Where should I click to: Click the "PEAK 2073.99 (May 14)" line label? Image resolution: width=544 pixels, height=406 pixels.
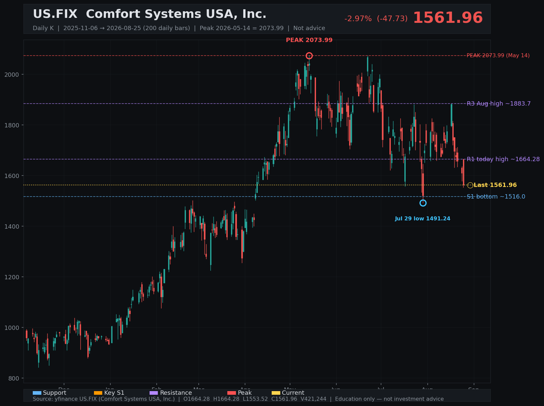coord(498,56)
